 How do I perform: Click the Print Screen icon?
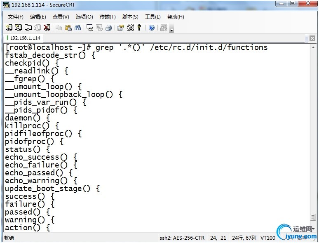[90, 28]
